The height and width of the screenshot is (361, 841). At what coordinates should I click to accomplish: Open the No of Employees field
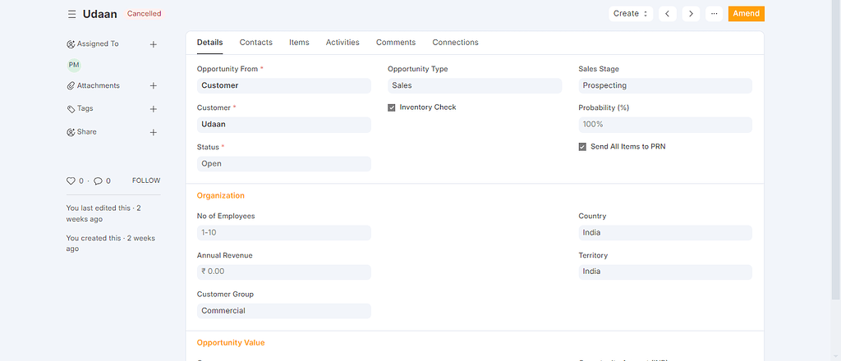pos(283,233)
